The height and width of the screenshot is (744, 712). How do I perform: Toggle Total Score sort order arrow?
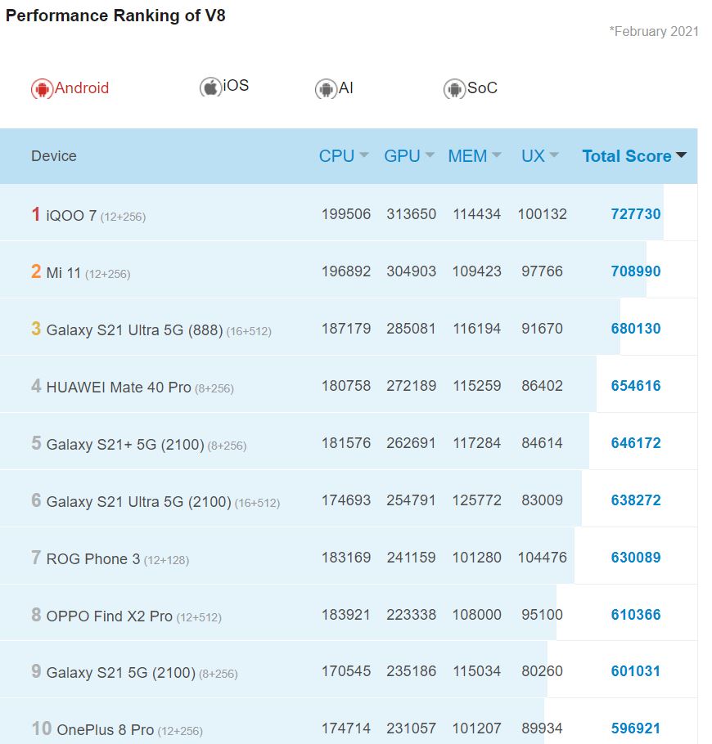681,155
